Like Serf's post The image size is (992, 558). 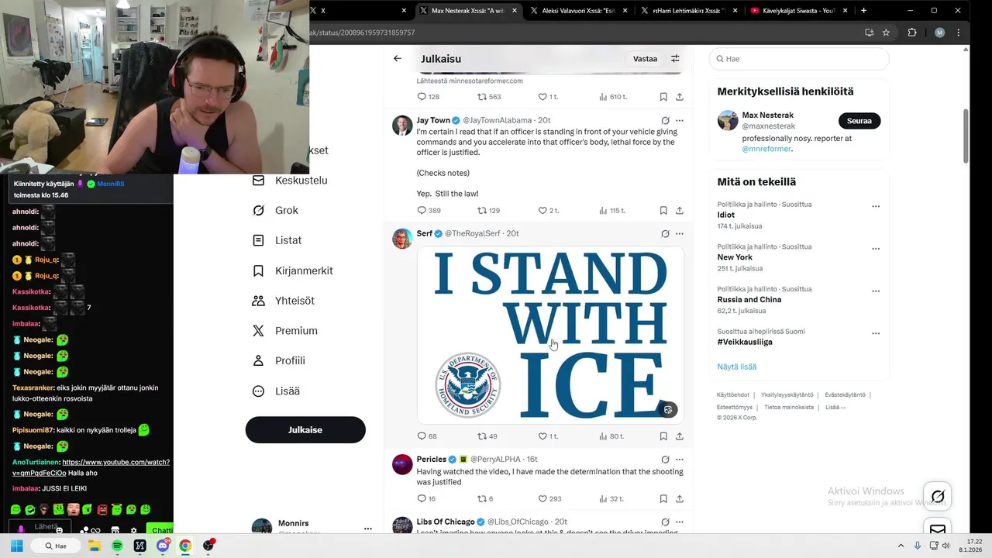pyautogui.click(x=549, y=436)
